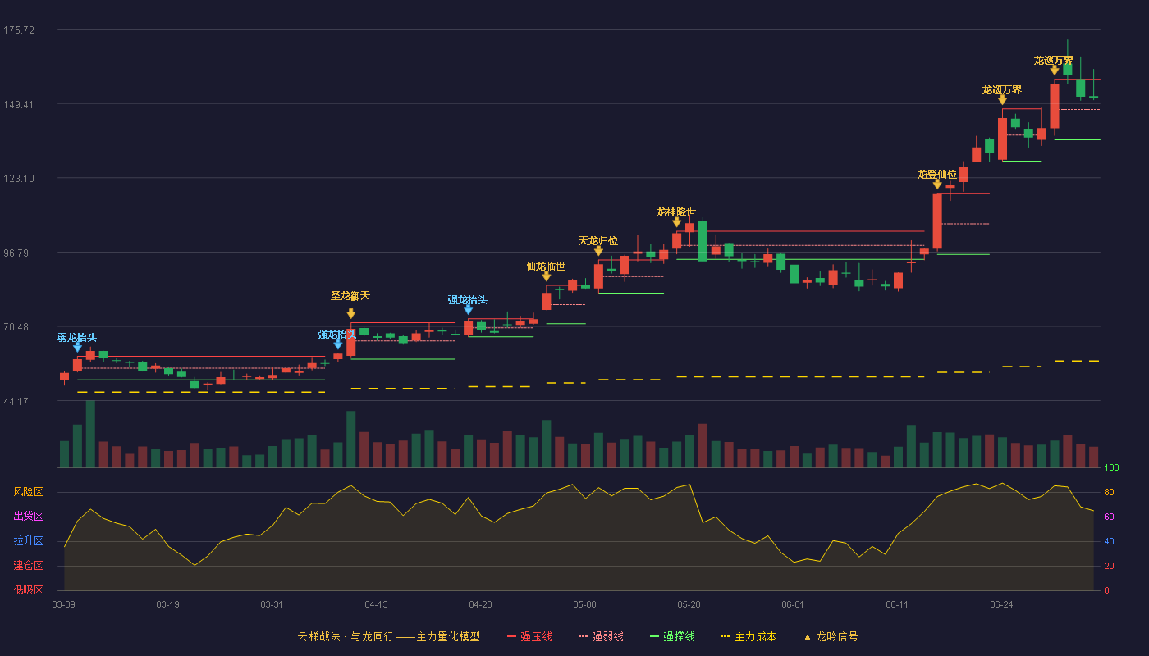Image resolution: width=1149 pixels, height=656 pixels.
Task: Click the 03-31 date label
Action: click(272, 604)
